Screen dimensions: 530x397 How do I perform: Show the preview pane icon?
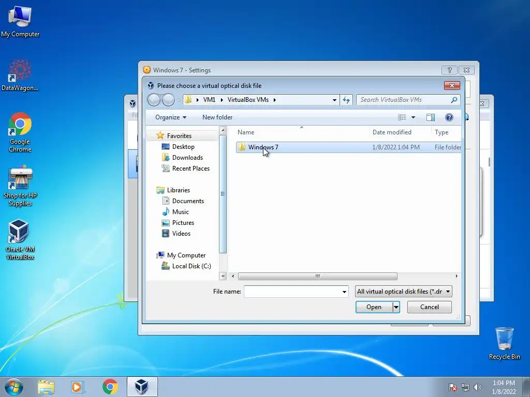tap(431, 117)
